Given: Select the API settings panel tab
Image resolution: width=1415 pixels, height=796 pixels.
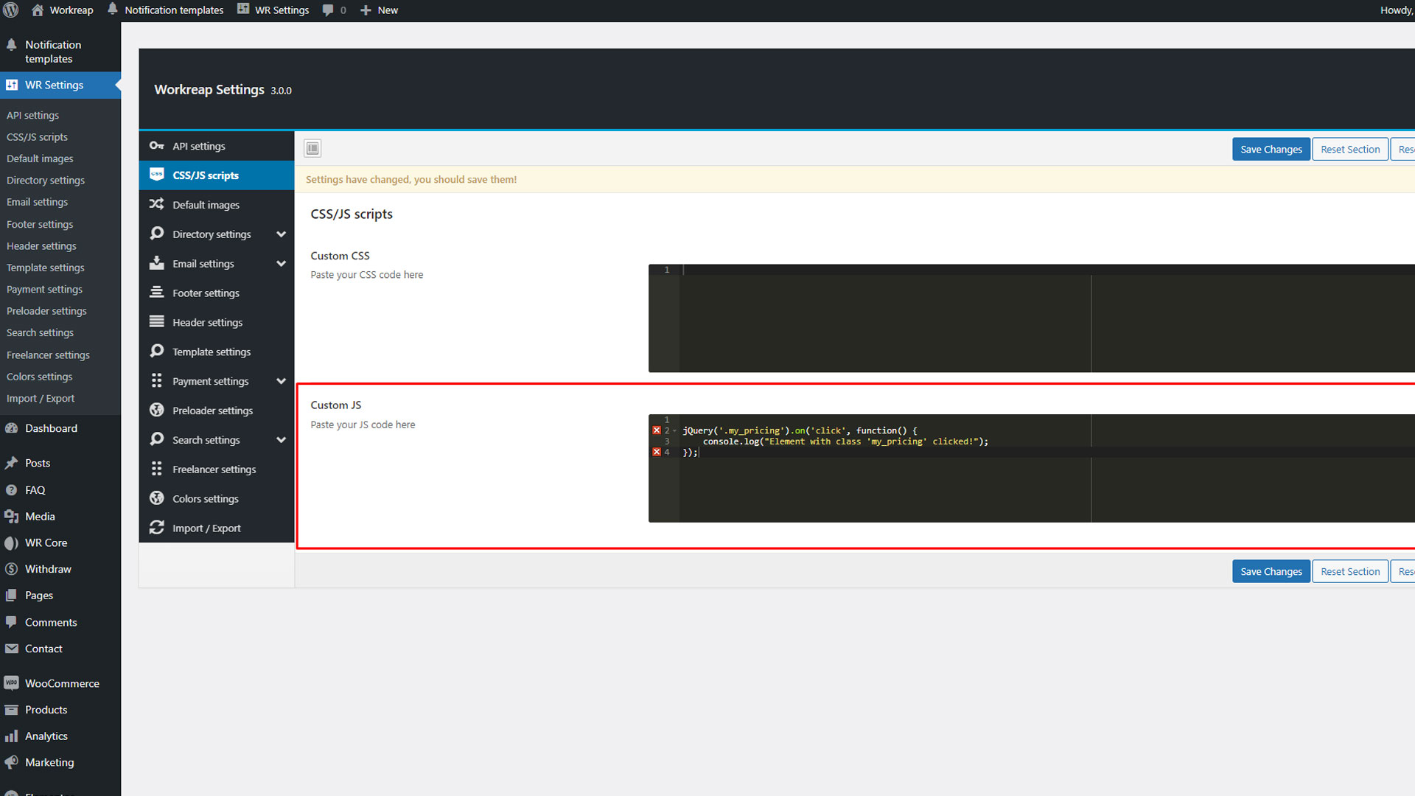Looking at the screenshot, I should pos(199,146).
